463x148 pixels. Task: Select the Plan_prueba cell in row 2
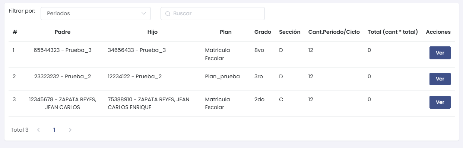coord(222,76)
